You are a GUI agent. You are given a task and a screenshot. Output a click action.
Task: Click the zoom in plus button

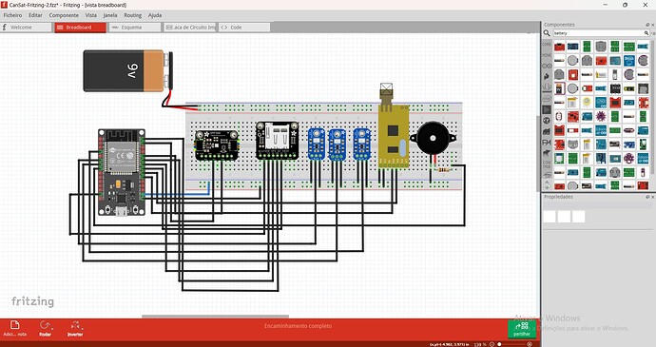[530, 344]
